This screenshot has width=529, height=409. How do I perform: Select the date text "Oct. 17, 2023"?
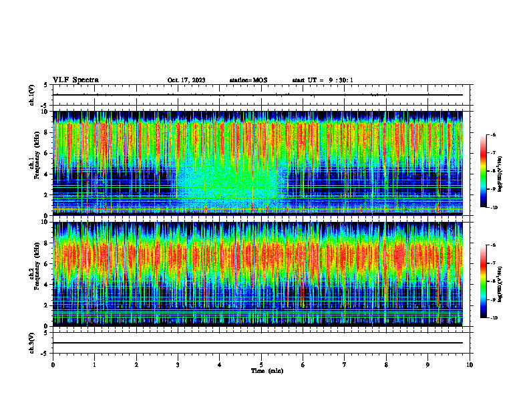pyautogui.click(x=186, y=80)
